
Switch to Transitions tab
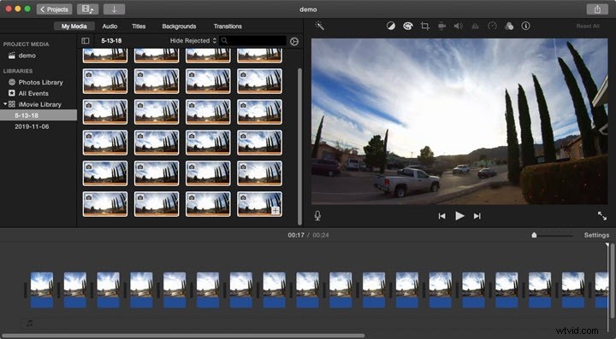pos(228,26)
